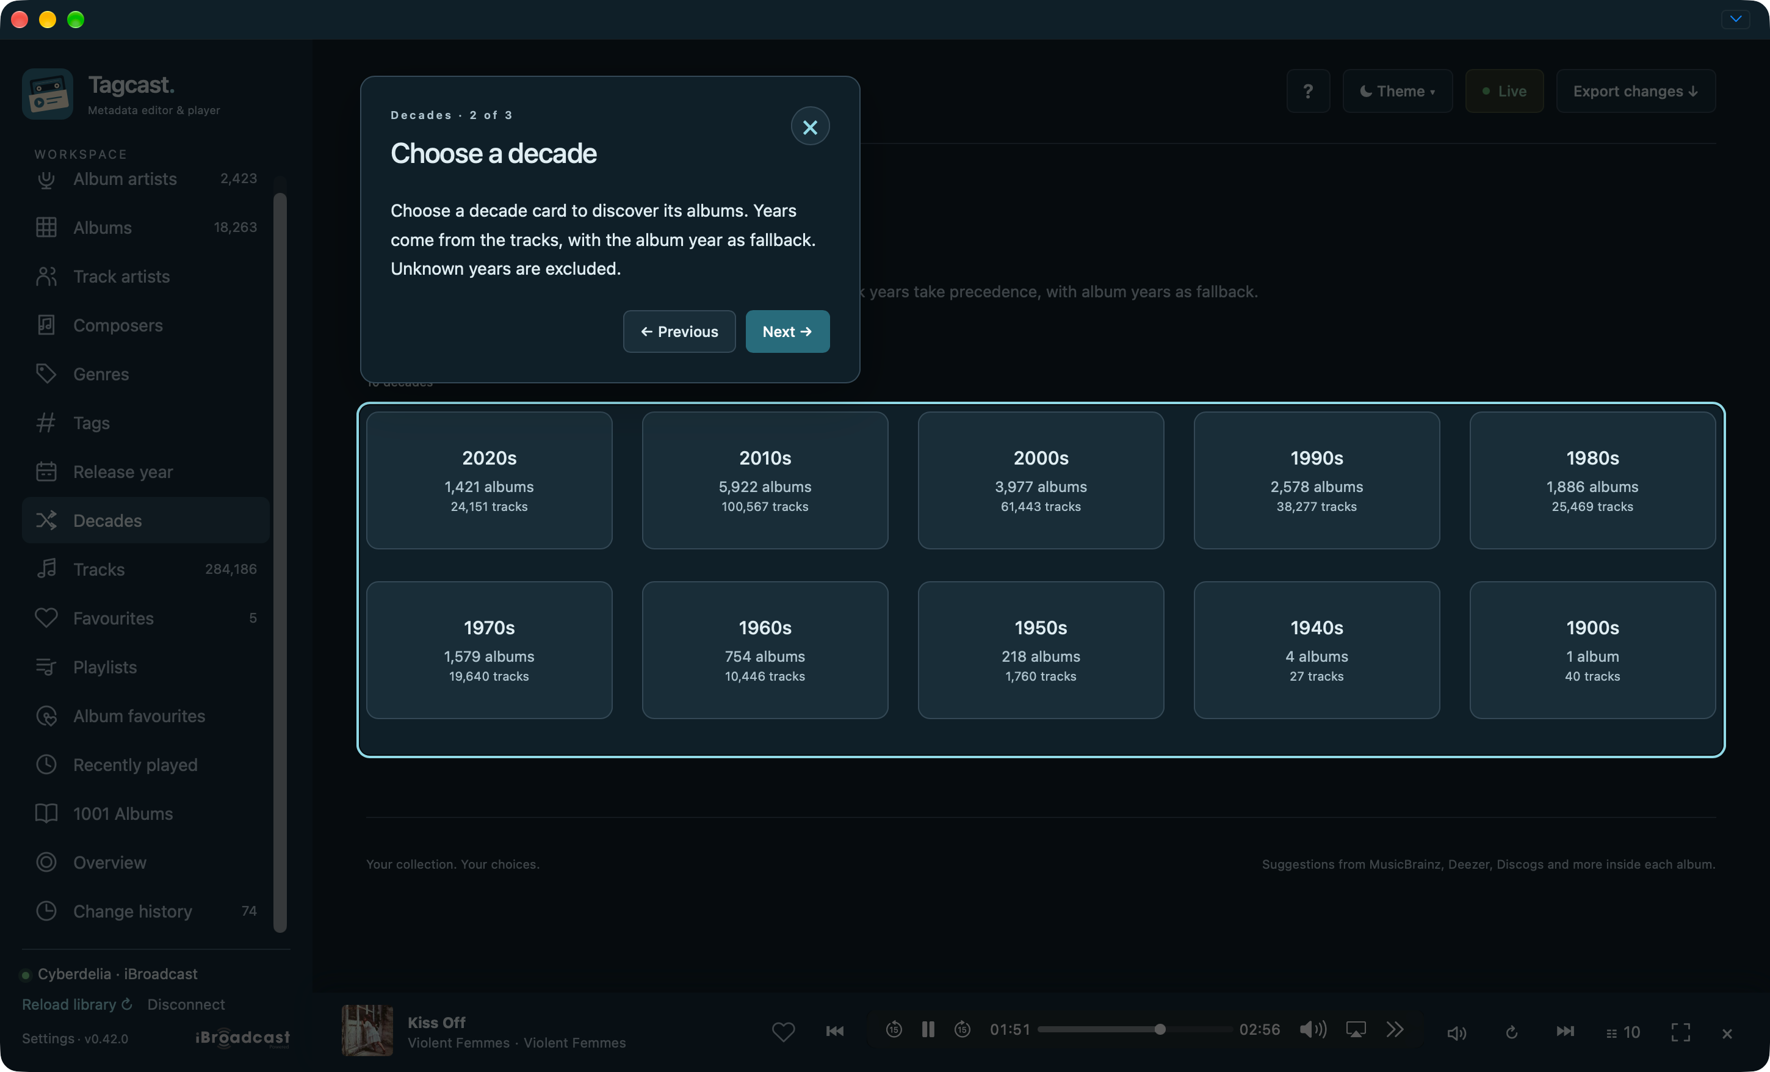1770x1072 pixels.
Task: Open the help question mark button
Action: tap(1308, 91)
